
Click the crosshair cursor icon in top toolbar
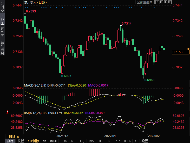tap(158, 2)
